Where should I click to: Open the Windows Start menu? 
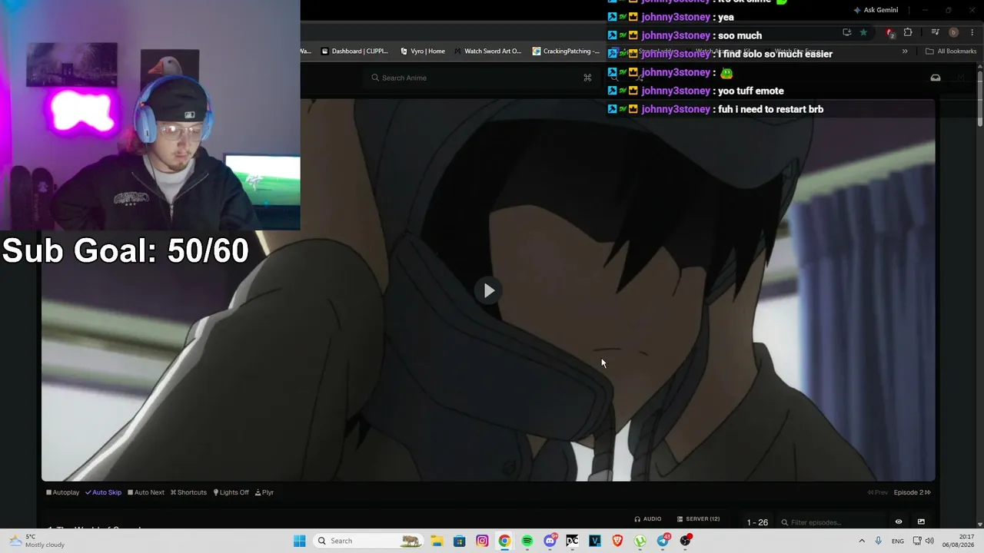[x=299, y=541]
